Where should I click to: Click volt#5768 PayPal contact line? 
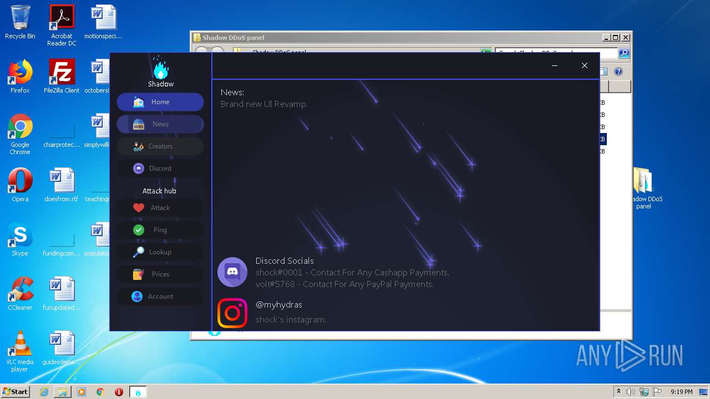[344, 284]
